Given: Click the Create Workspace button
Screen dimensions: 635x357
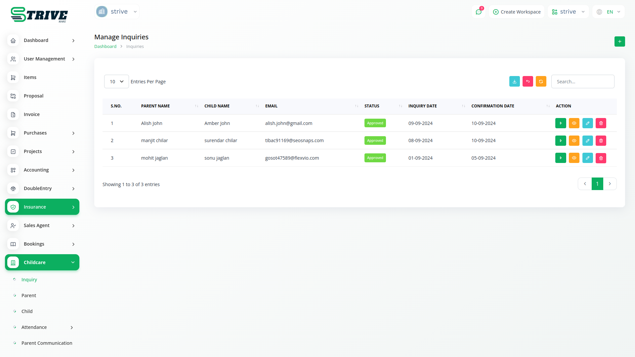Looking at the screenshot, I should tap(517, 12).
